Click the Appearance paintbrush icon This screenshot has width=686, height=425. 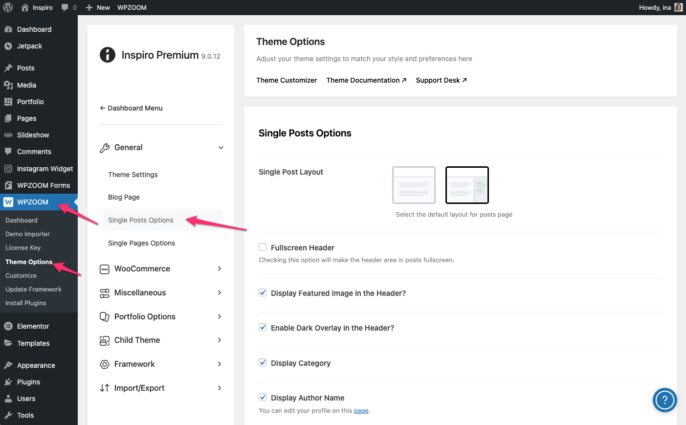[x=8, y=365]
